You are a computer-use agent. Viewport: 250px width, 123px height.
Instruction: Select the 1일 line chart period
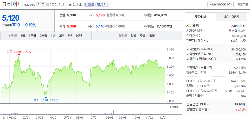click(22, 36)
